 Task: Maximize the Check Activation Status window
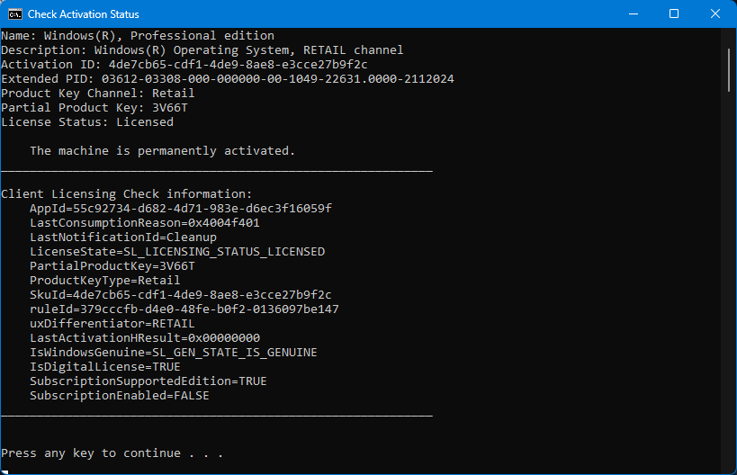673,14
